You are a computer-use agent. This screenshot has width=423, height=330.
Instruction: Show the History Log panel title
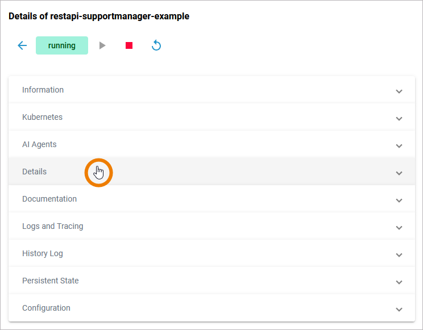pyautogui.click(x=42, y=253)
